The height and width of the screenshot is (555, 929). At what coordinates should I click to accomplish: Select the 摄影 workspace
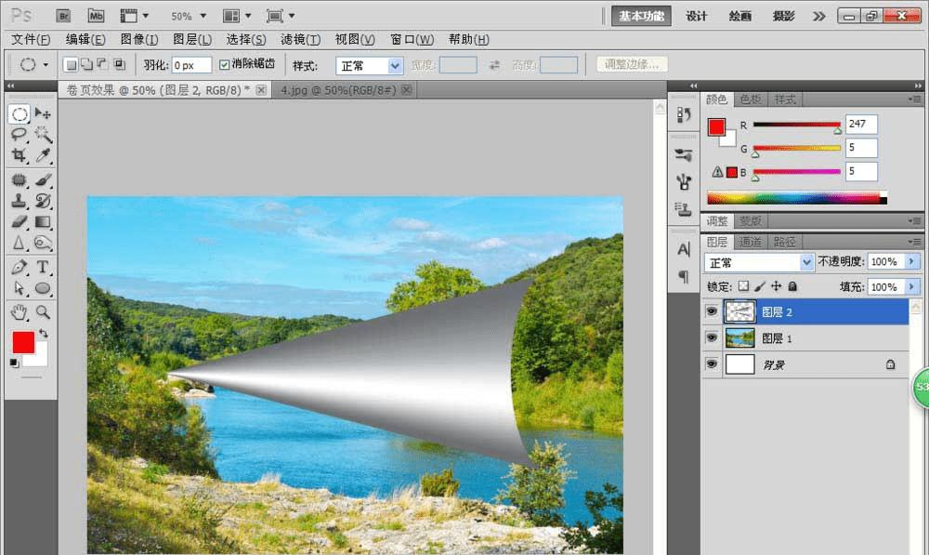783,16
